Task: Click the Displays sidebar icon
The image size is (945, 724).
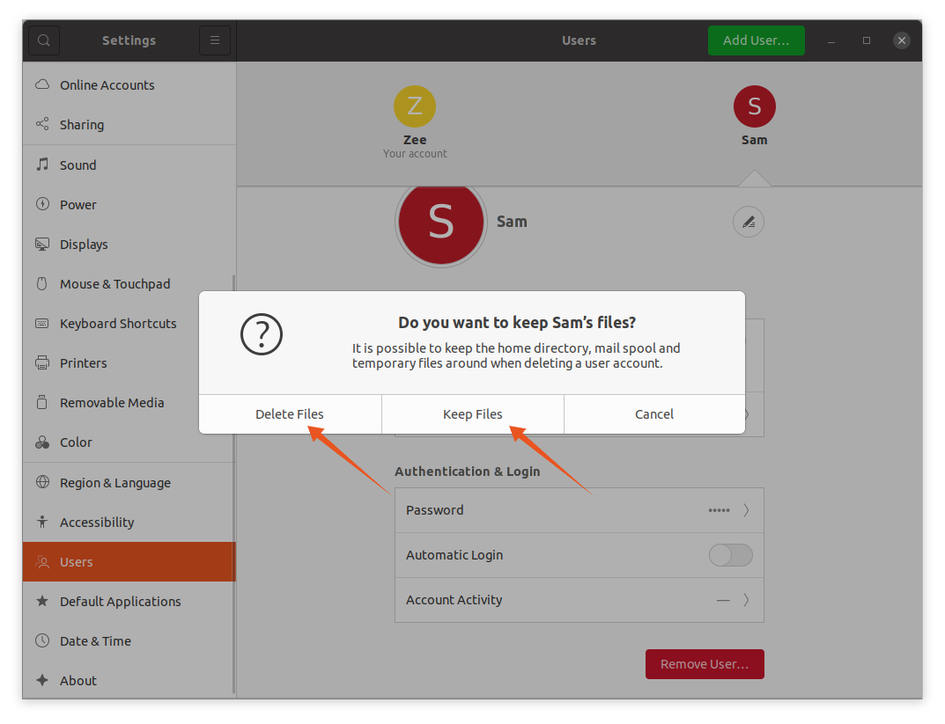Action: click(41, 244)
